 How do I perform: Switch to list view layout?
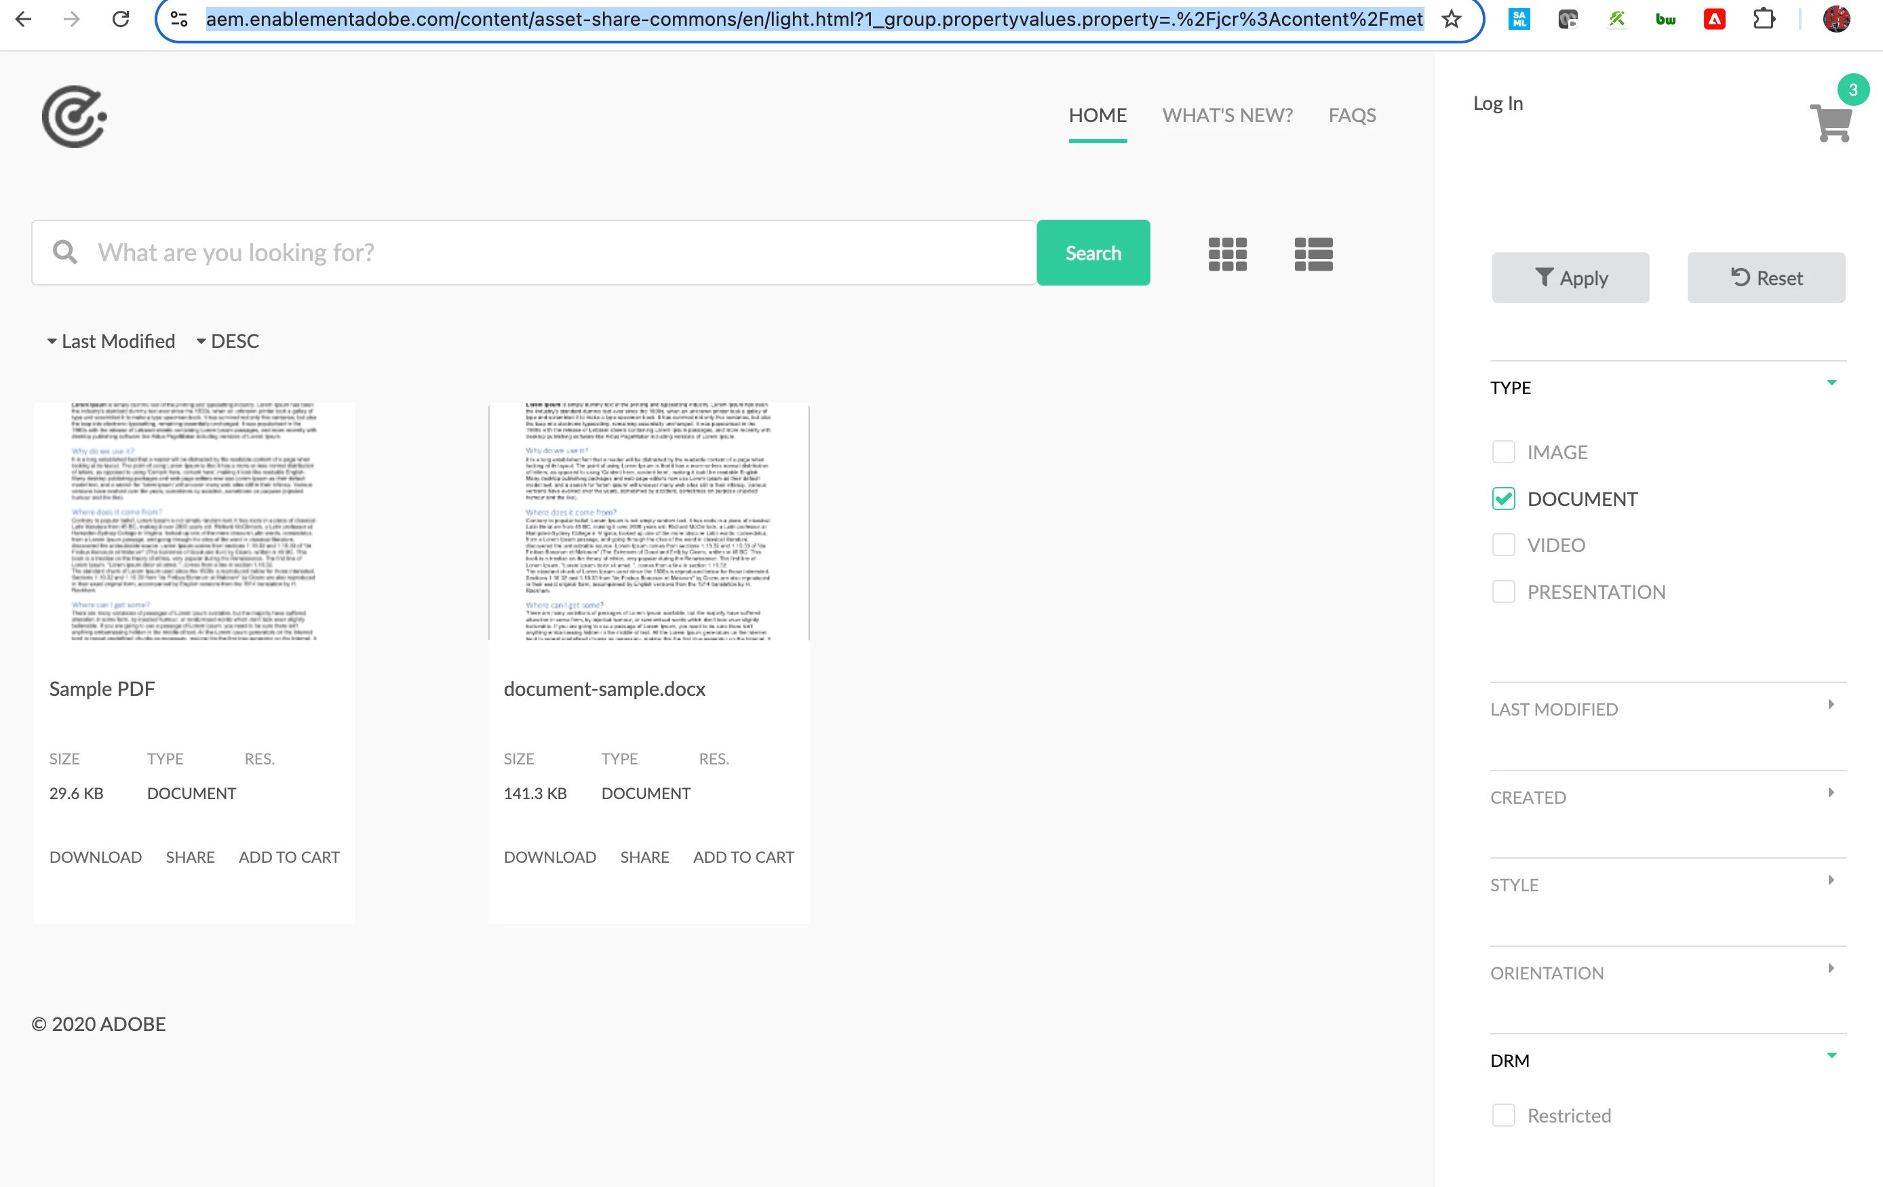coord(1313,254)
